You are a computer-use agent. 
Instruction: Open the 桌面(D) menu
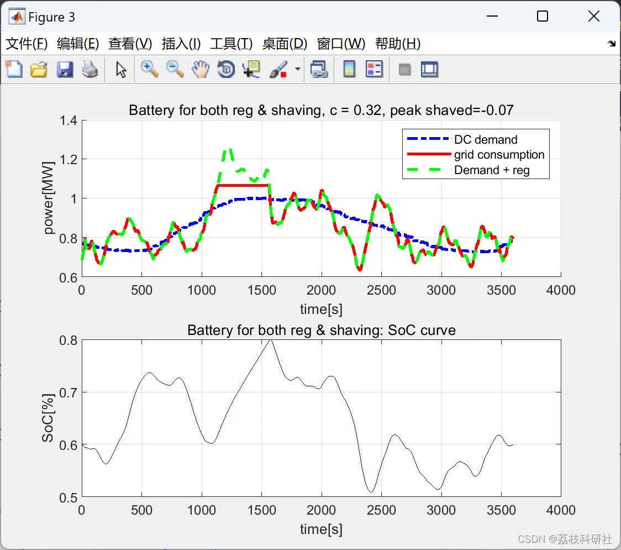click(285, 44)
